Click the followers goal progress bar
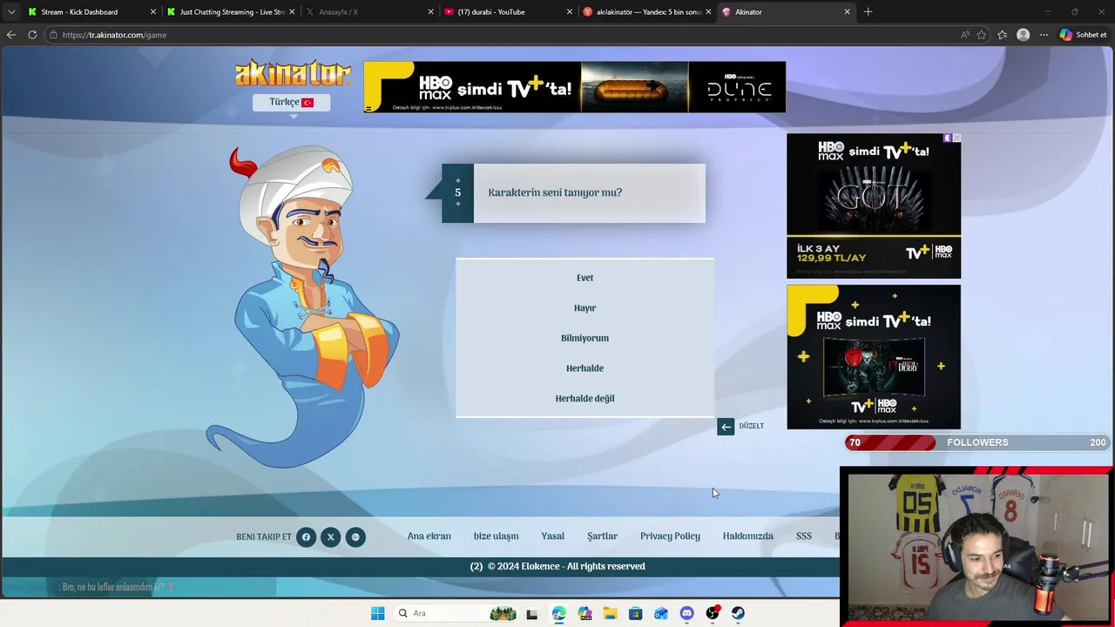 click(976, 442)
